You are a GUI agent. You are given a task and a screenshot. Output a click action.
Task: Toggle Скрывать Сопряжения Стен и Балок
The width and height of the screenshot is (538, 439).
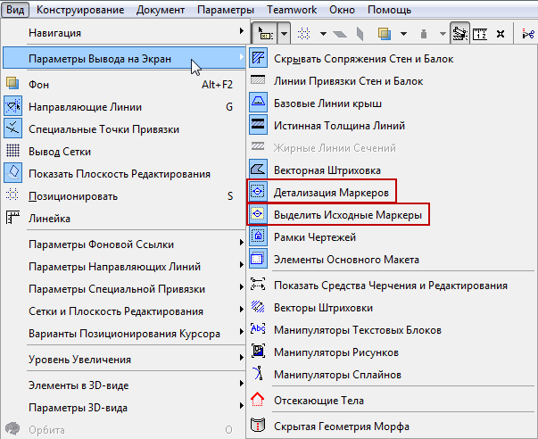point(391,59)
